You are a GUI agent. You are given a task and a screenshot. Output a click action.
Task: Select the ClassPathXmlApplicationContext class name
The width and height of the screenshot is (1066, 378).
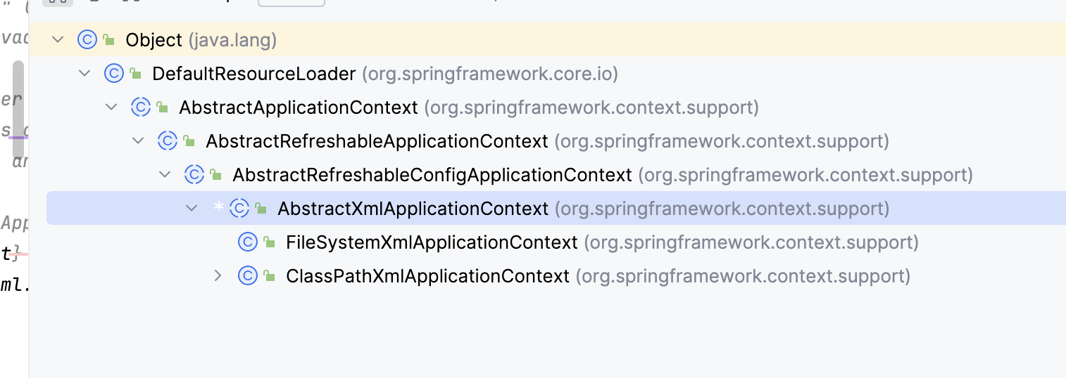pyautogui.click(x=427, y=276)
